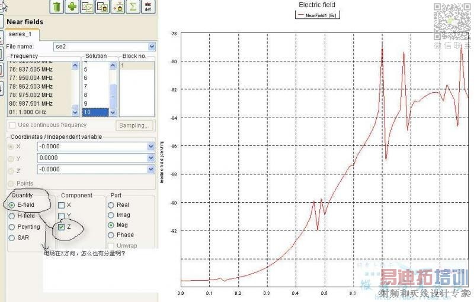The width and height of the screenshot is (474, 302).
Task: Select the Real part radio button
Action: click(111, 205)
